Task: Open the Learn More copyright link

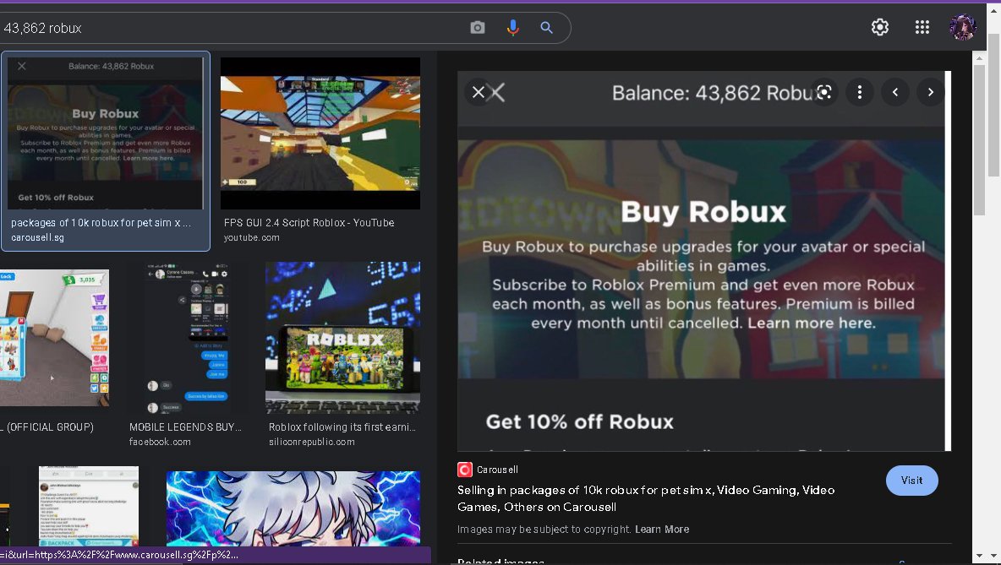Action: tap(662, 530)
